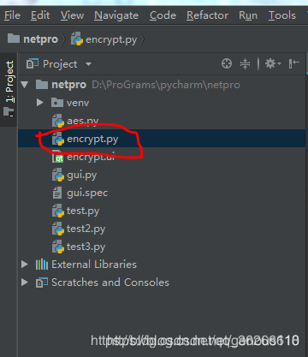Open the View menu
Viewport: 308px width, 357px height.
(72, 15)
